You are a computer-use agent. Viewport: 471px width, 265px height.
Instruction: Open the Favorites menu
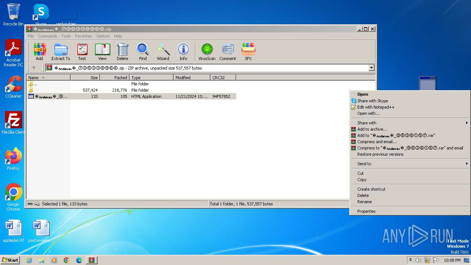84,36
